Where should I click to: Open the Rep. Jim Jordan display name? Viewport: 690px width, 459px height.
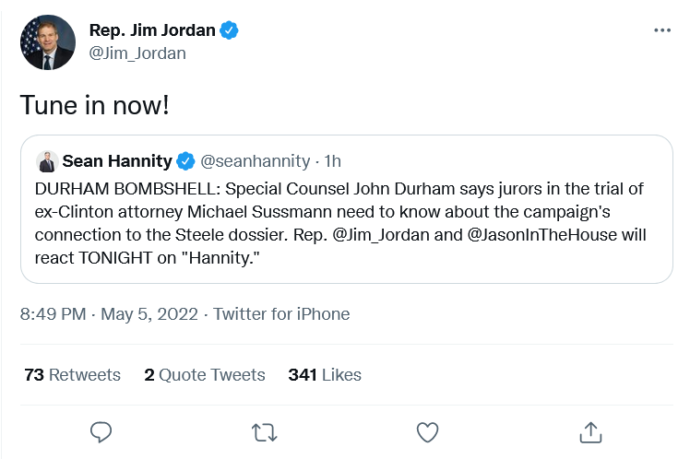click(x=151, y=30)
